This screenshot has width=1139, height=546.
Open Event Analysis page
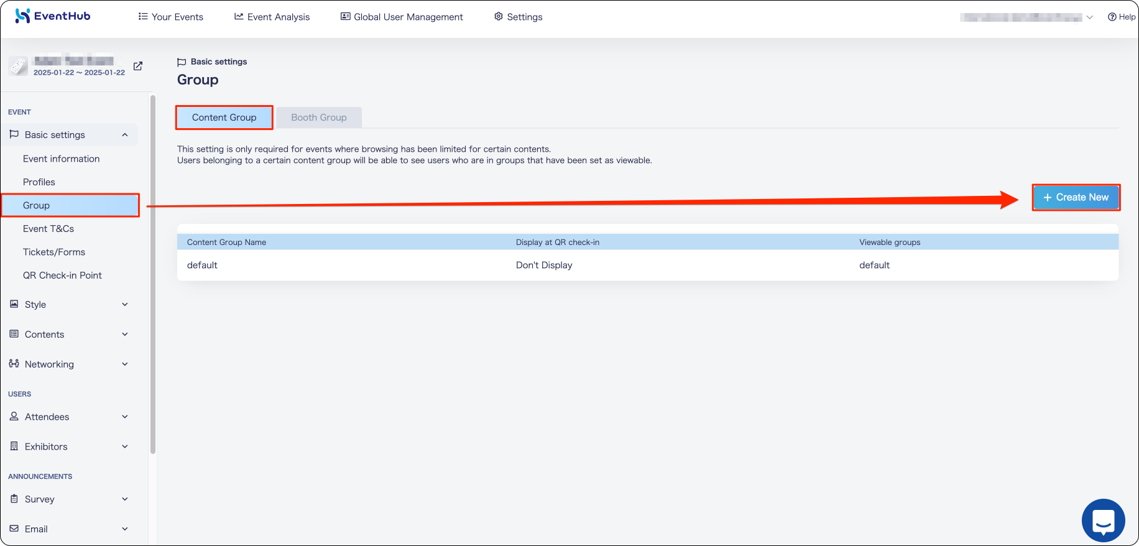tap(272, 17)
